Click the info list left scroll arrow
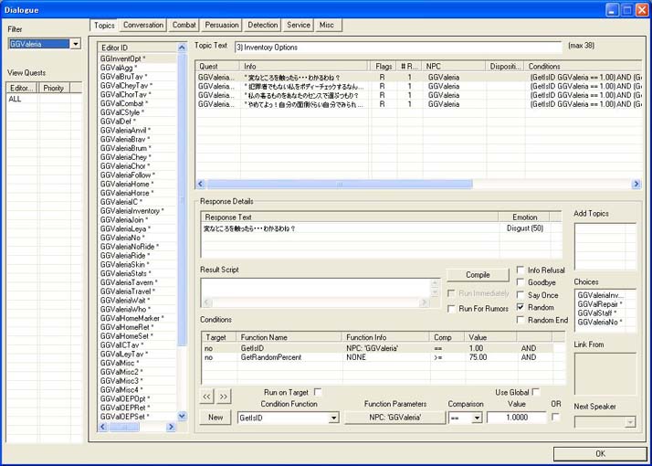 click(x=201, y=184)
